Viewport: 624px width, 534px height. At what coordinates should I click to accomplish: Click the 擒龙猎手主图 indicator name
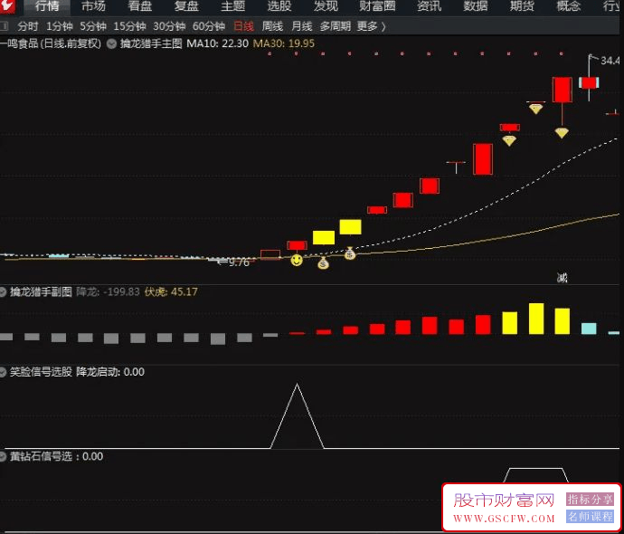[151, 43]
